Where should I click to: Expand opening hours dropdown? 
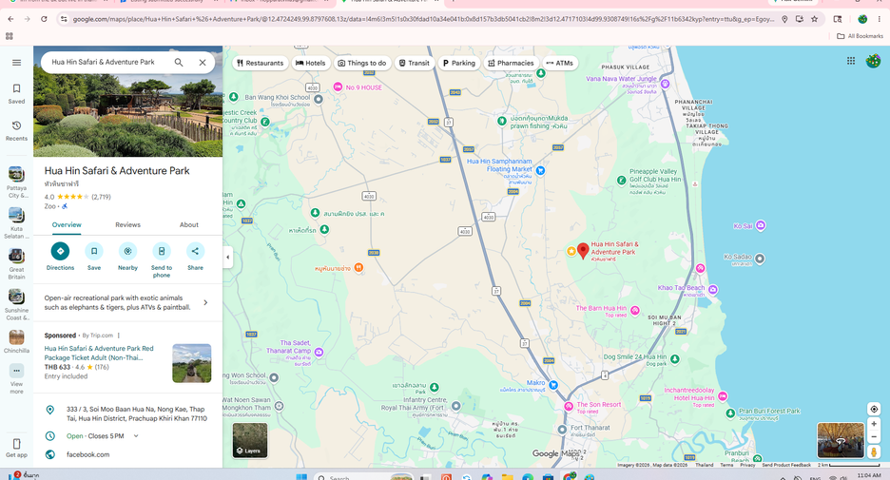[x=136, y=436]
